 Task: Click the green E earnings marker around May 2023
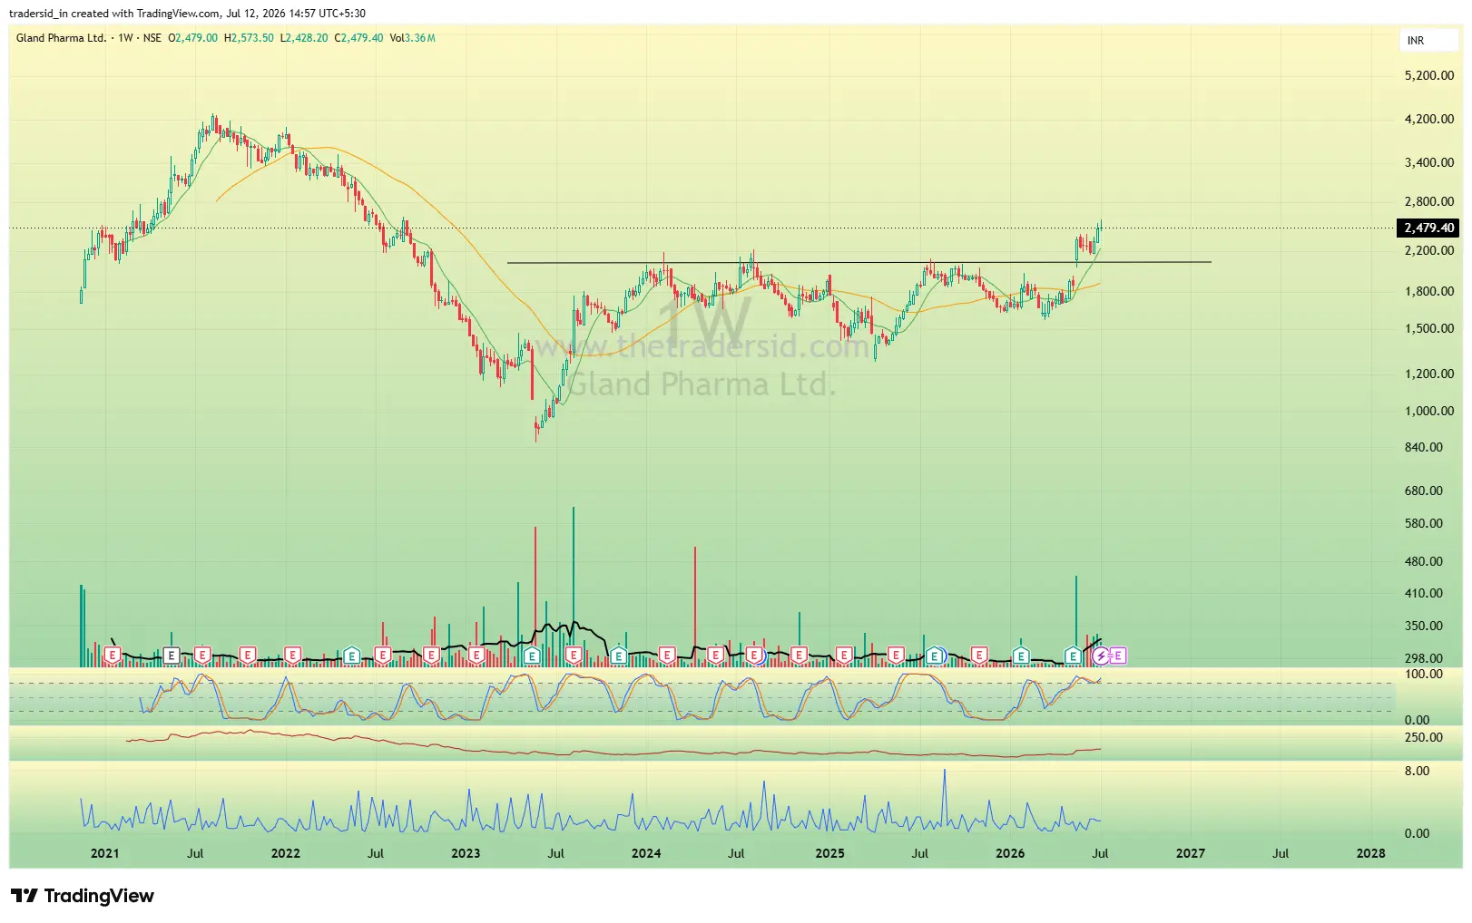(x=532, y=655)
